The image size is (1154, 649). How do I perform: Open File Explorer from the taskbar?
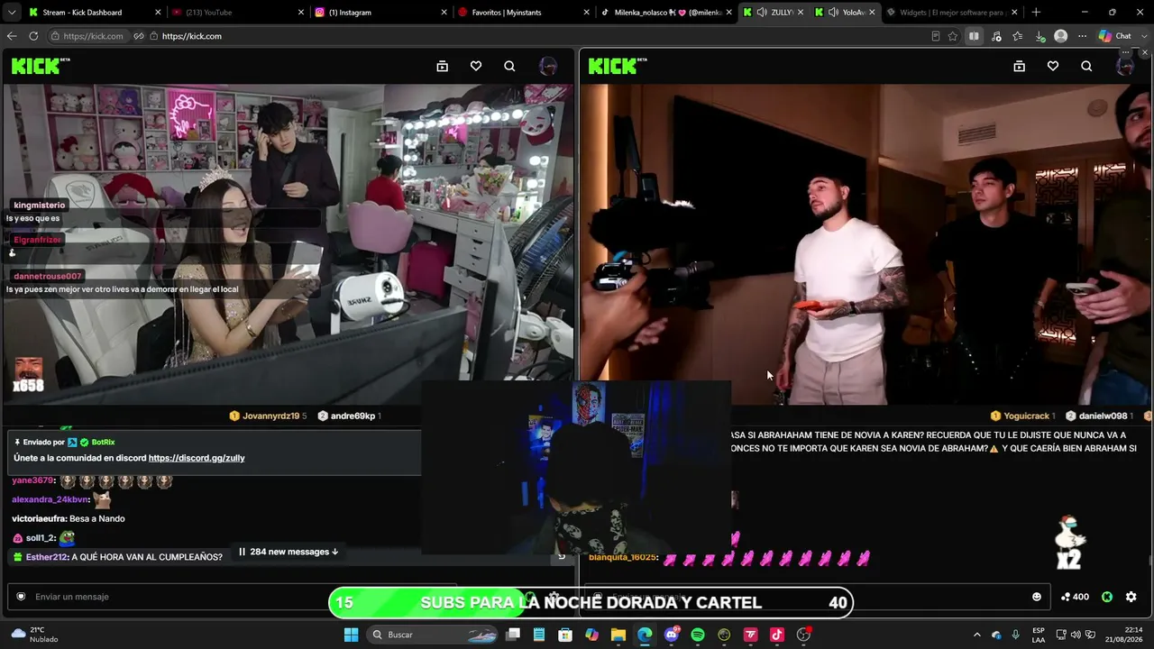pos(618,635)
